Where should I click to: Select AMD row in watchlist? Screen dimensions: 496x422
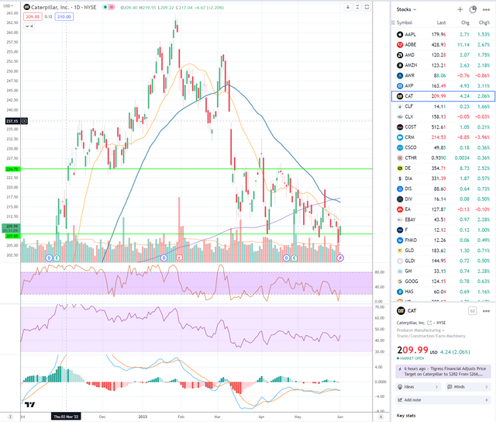coord(443,55)
